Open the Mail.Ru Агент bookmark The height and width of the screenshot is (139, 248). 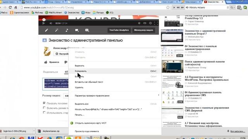(53, 12)
